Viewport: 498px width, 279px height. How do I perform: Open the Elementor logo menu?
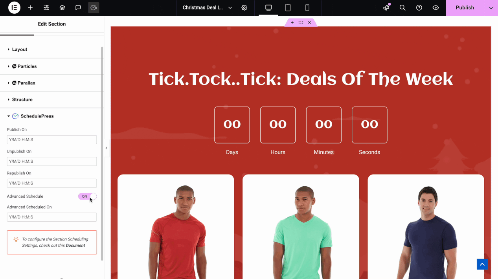click(x=14, y=7)
